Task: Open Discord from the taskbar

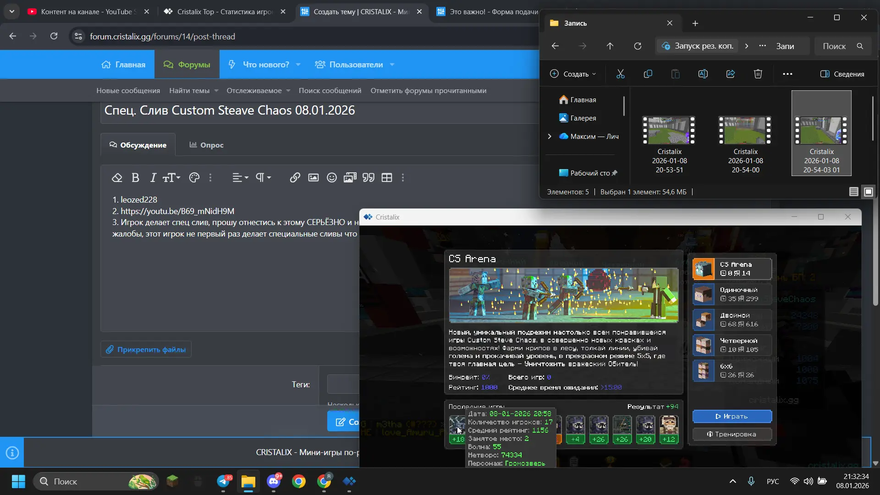Action: point(274,481)
